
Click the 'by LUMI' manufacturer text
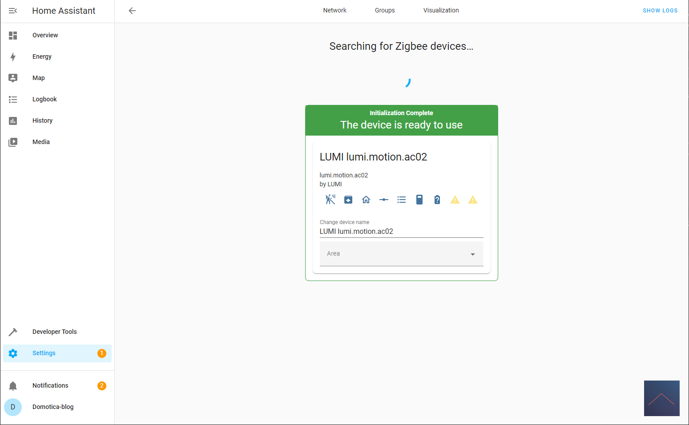(330, 184)
